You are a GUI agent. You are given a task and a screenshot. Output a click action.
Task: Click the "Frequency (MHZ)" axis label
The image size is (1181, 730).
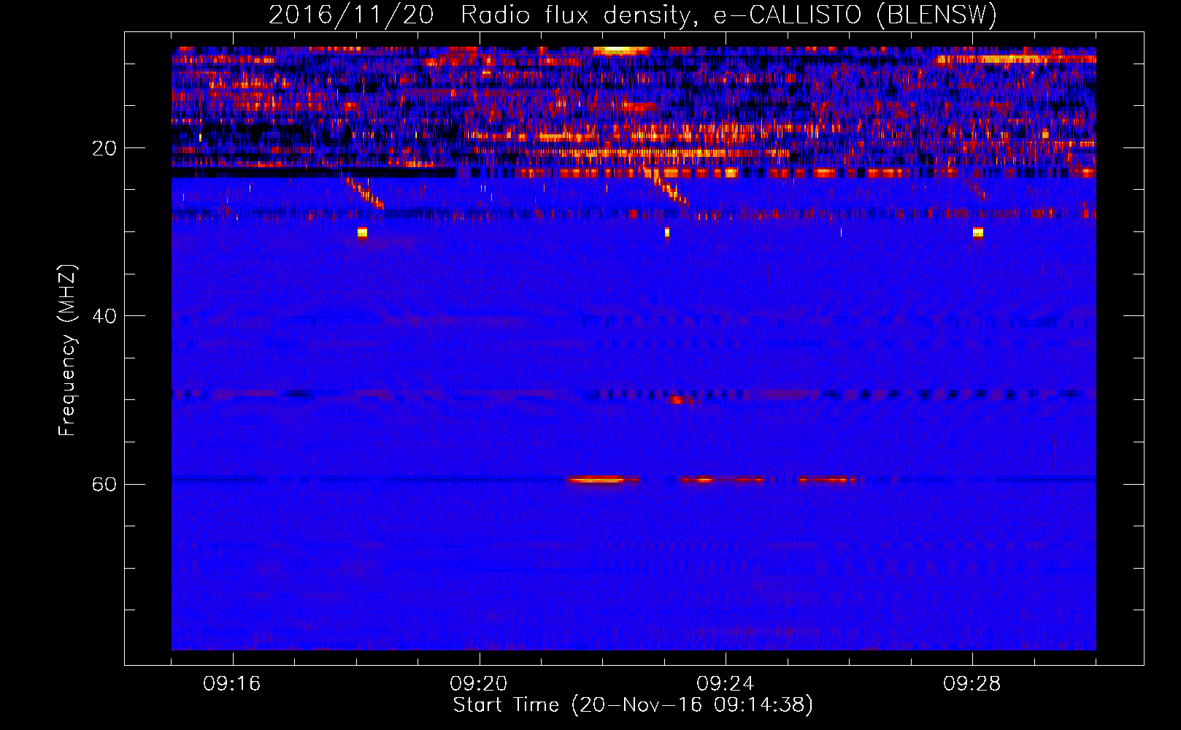click(x=67, y=350)
